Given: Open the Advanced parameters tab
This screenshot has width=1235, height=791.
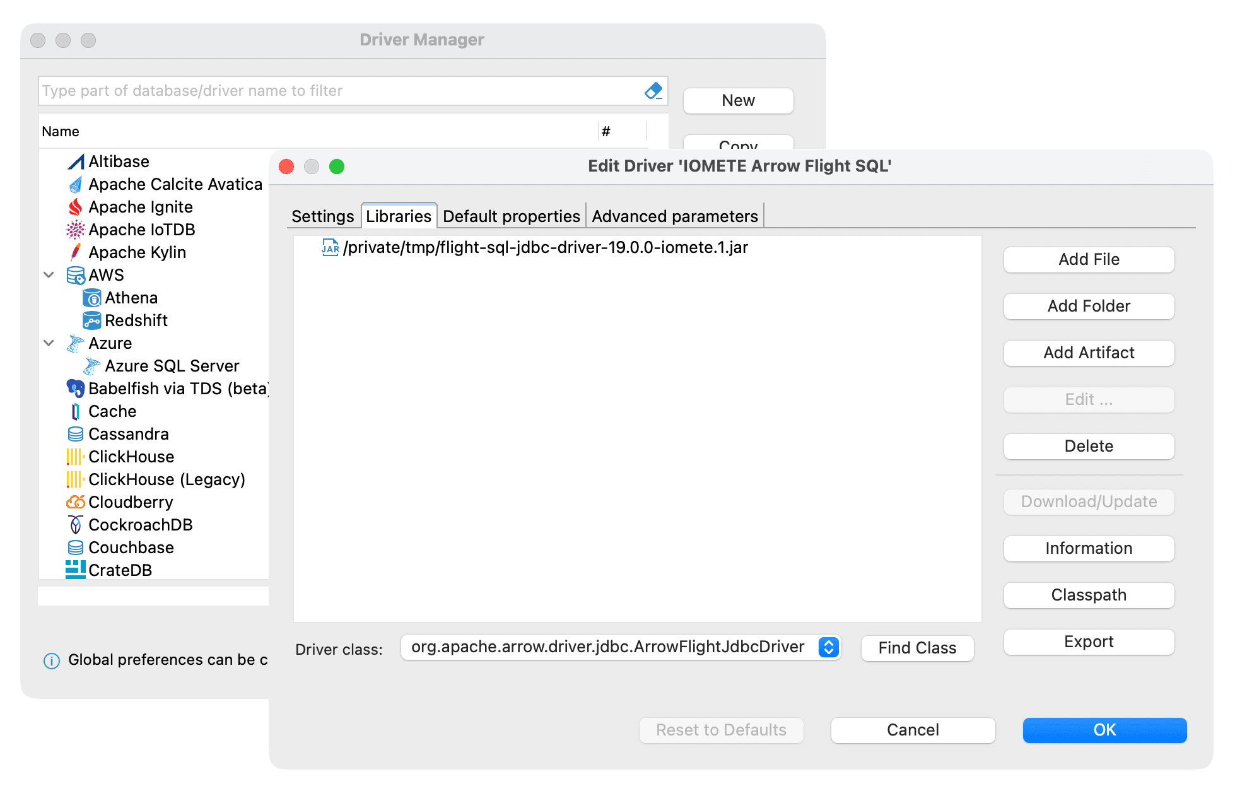Looking at the screenshot, I should (675, 216).
